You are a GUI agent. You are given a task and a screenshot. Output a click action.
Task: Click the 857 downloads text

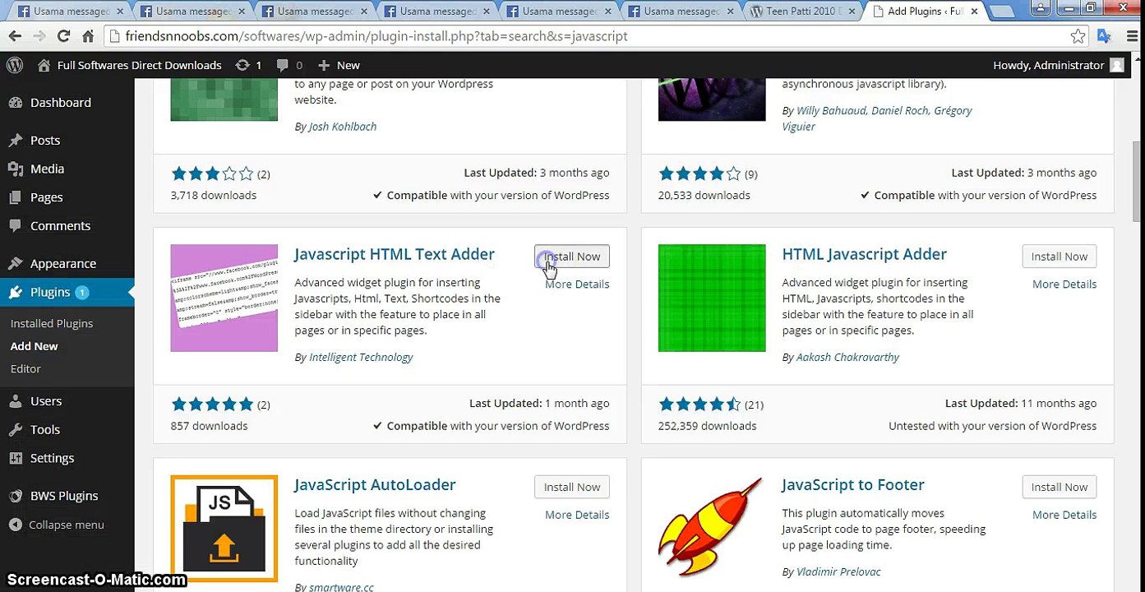(209, 426)
